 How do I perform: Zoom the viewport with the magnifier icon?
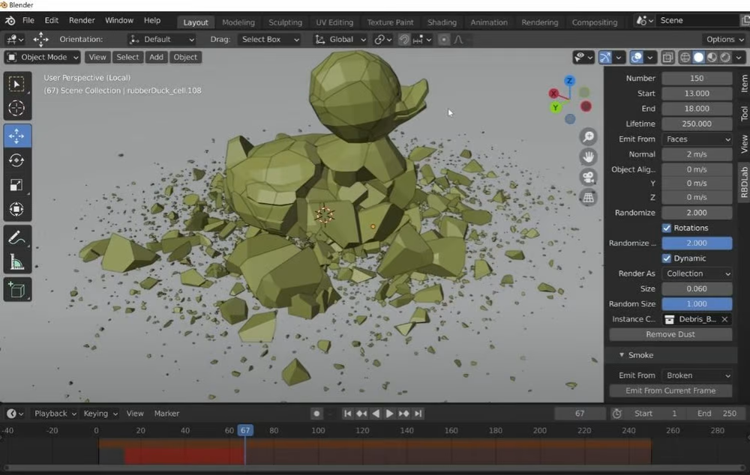click(589, 136)
